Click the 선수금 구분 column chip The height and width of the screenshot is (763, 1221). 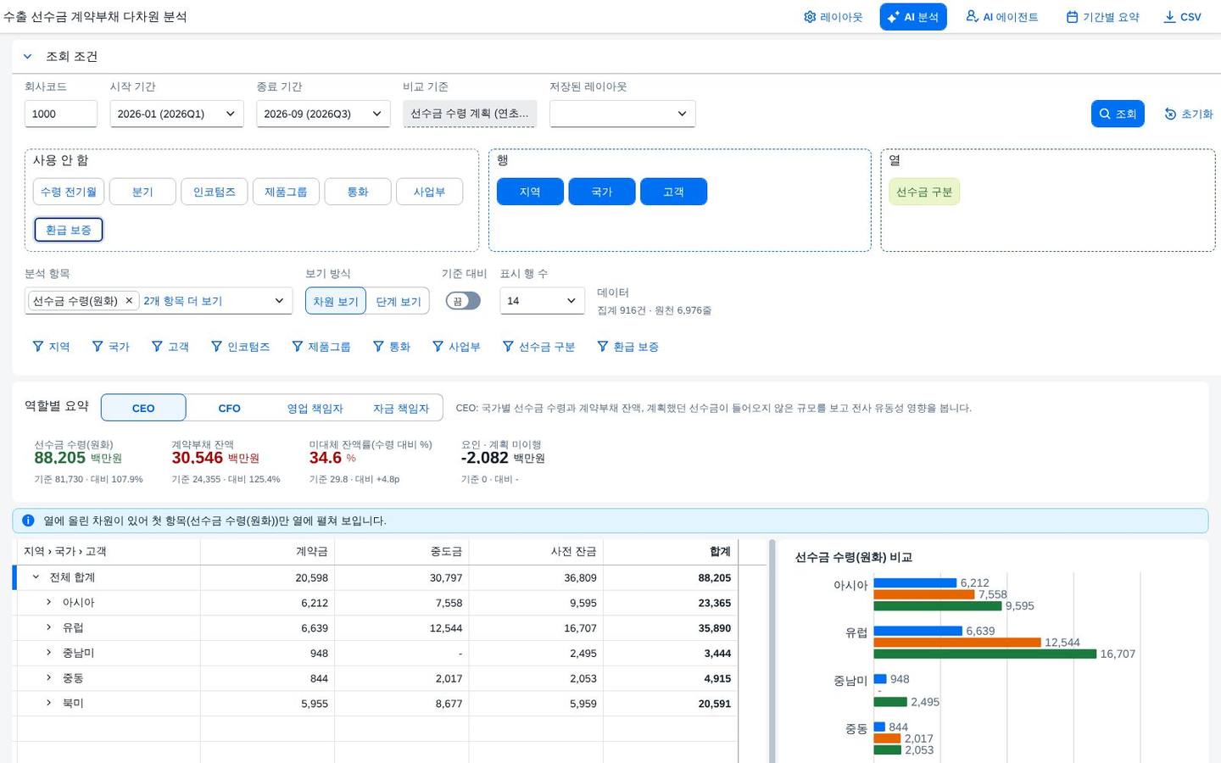(x=924, y=192)
